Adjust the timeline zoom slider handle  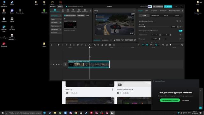(x=170, y=45)
